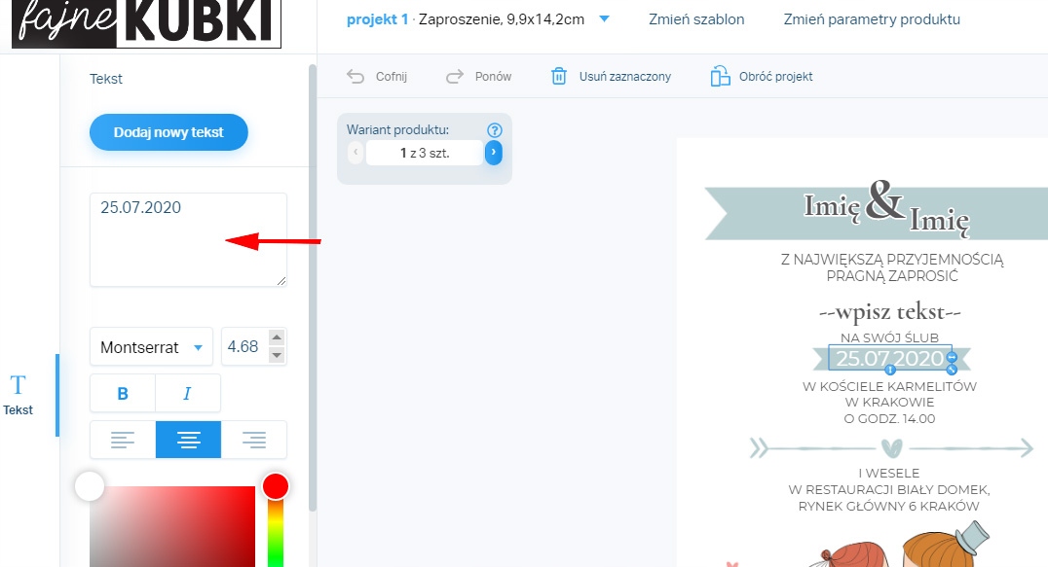Image resolution: width=1048 pixels, height=567 pixels.
Task: Click the text box horizontal resize handle
Action: tap(952, 358)
